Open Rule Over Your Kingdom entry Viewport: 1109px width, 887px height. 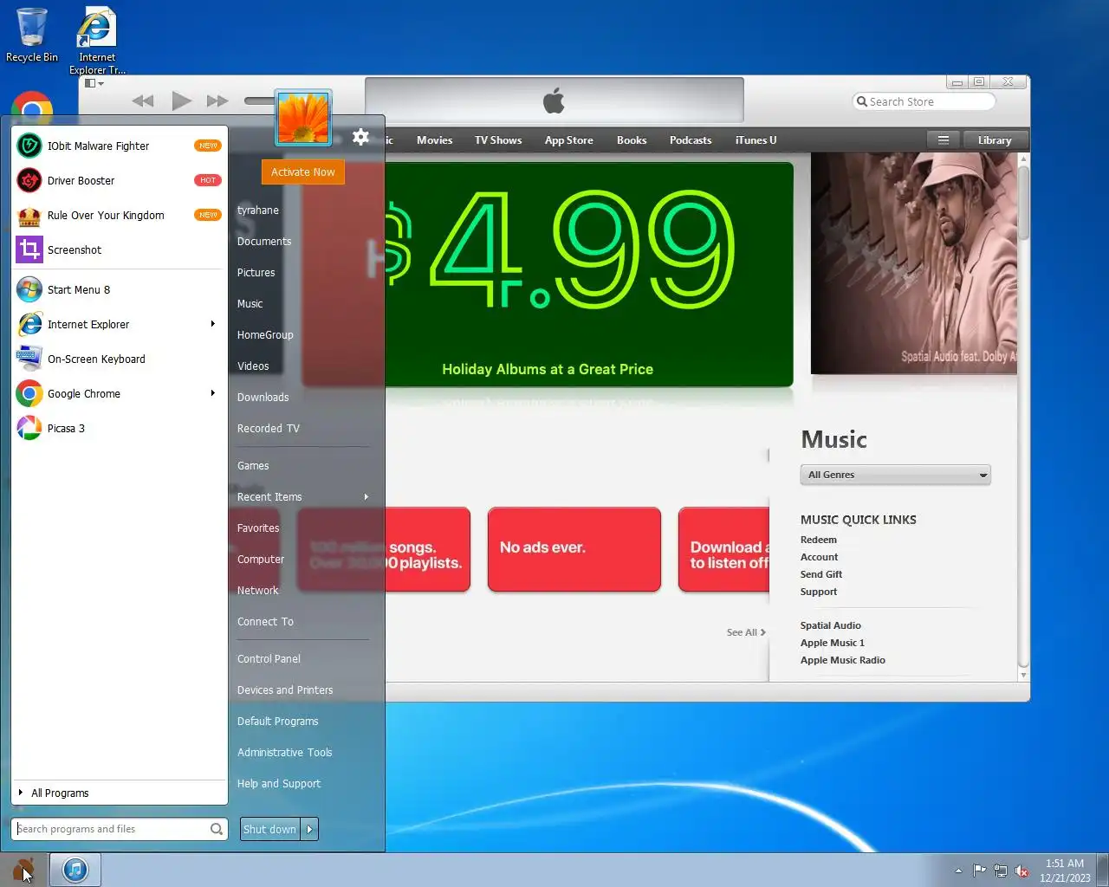pos(119,215)
